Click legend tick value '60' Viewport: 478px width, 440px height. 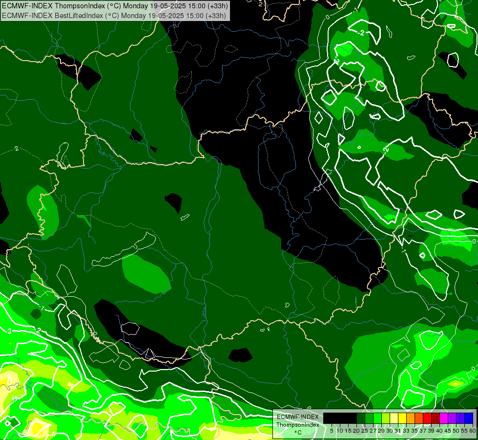473,431
